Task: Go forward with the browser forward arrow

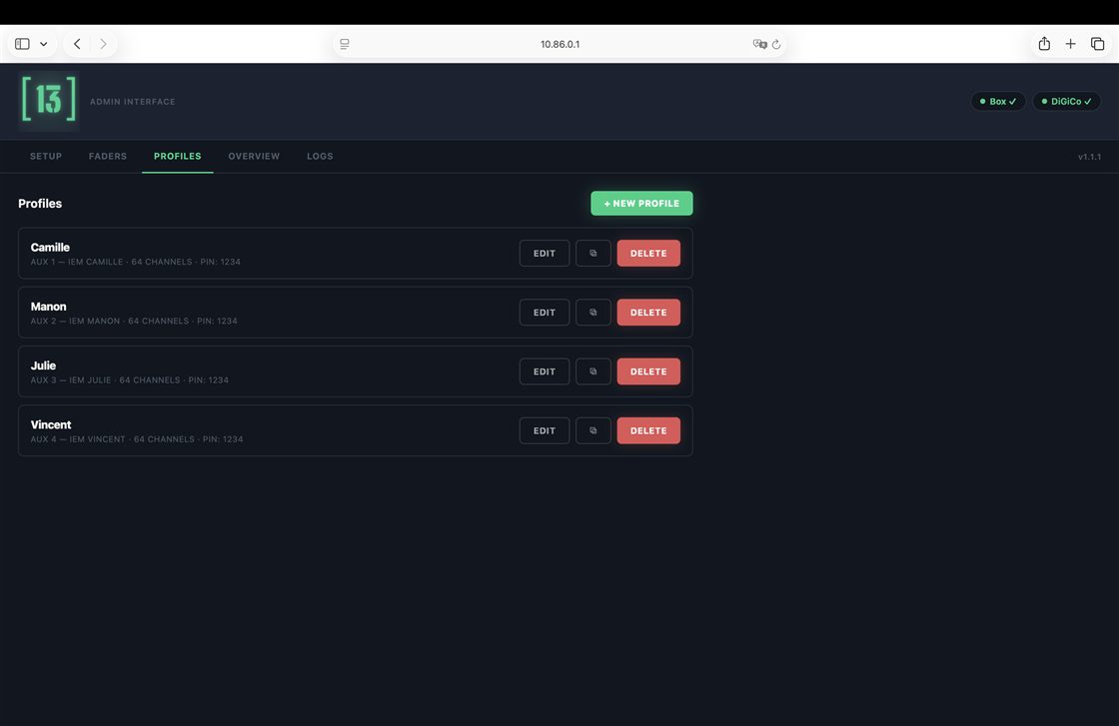Action: click(x=104, y=44)
